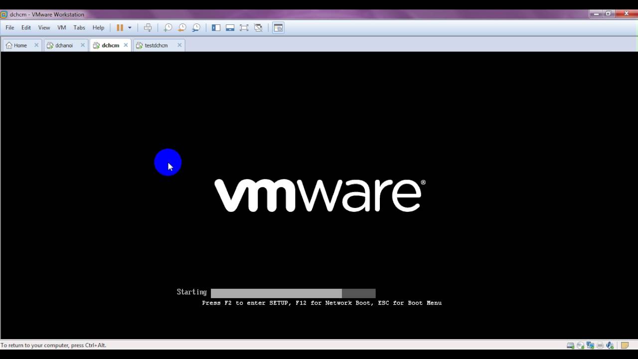Take a snapshot of this virtual machine
The height and width of the screenshot is (359, 638).
coord(168,28)
